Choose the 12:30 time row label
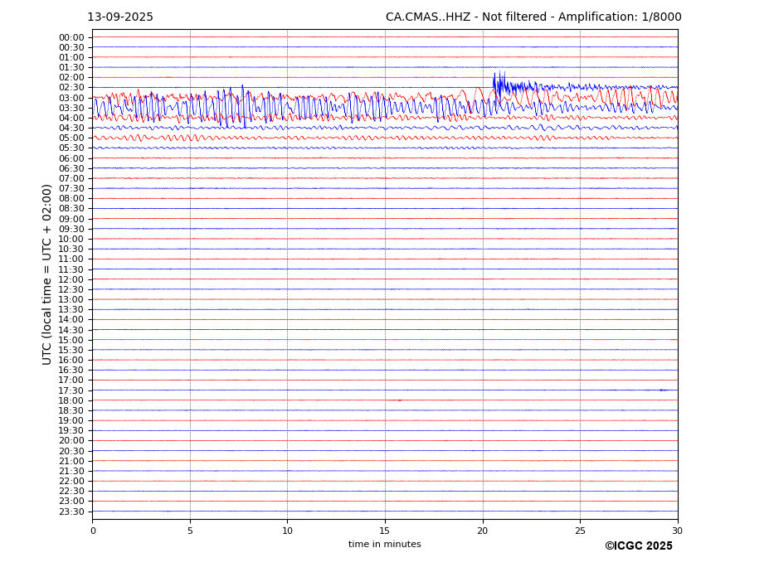The image size is (769, 577). tap(71, 289)
